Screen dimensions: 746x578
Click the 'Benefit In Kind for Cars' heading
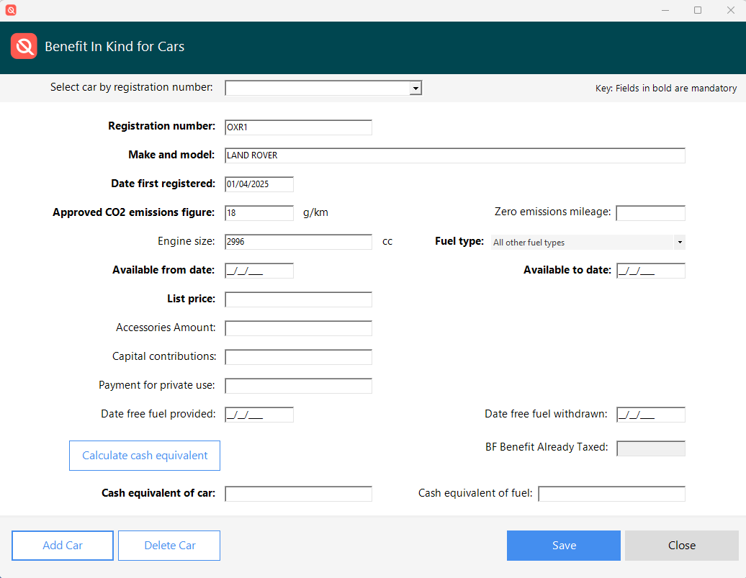click(x=114, y=47)
